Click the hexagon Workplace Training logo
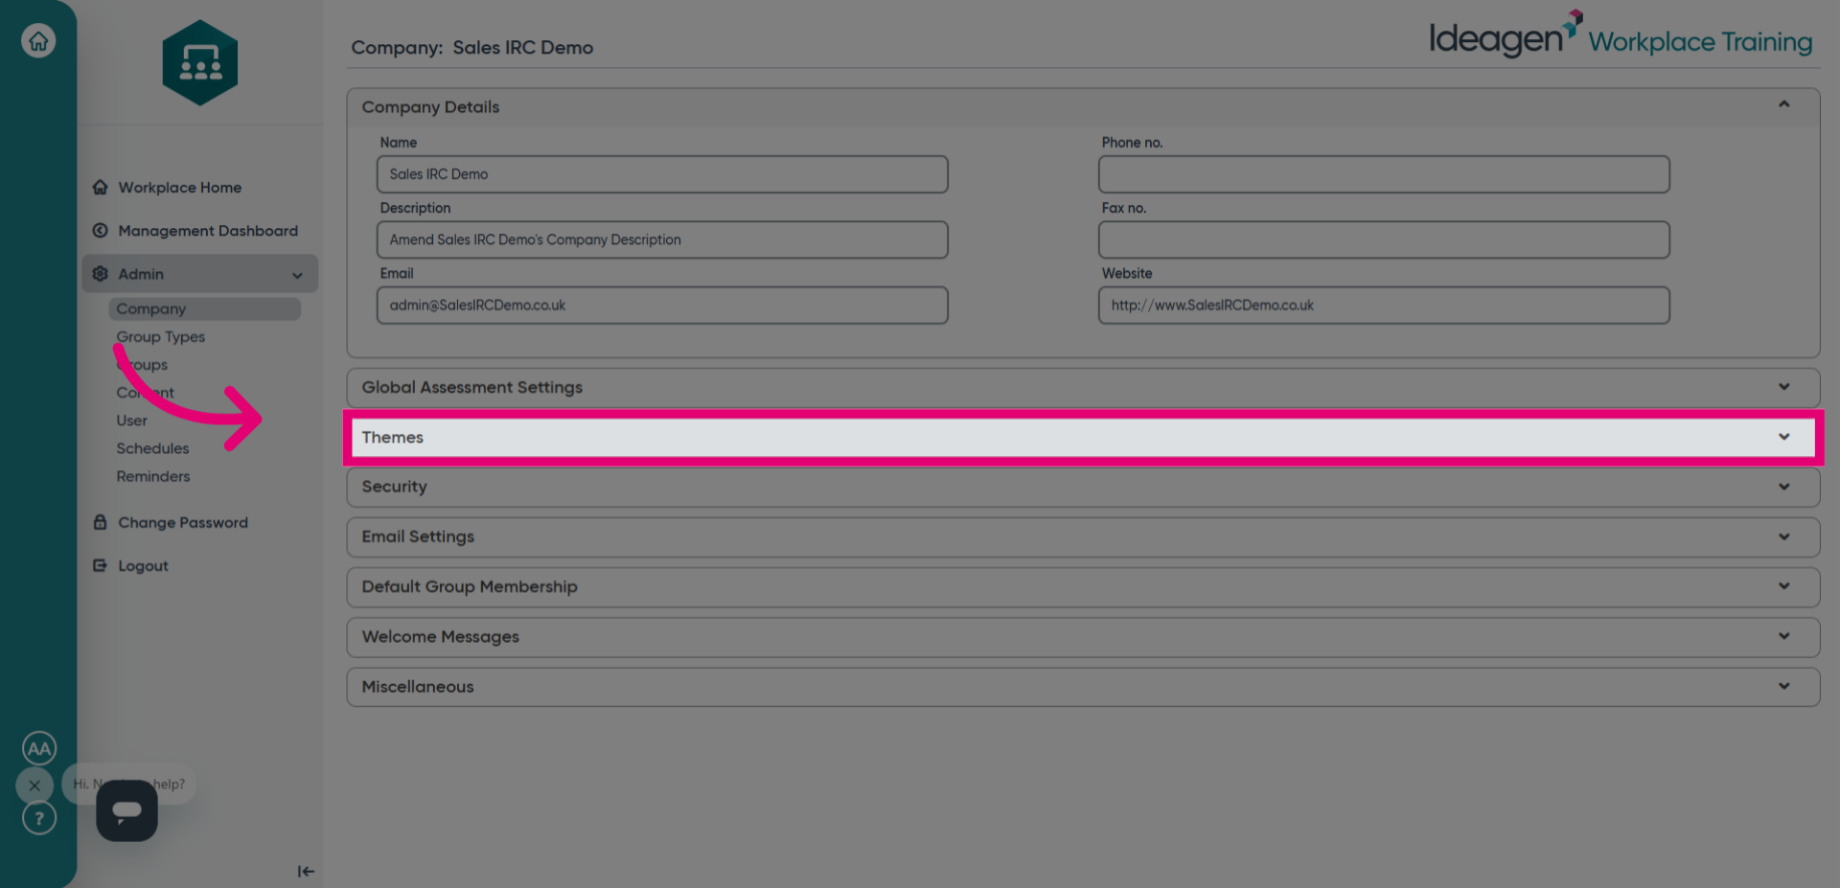 click(x=200, y=62)
